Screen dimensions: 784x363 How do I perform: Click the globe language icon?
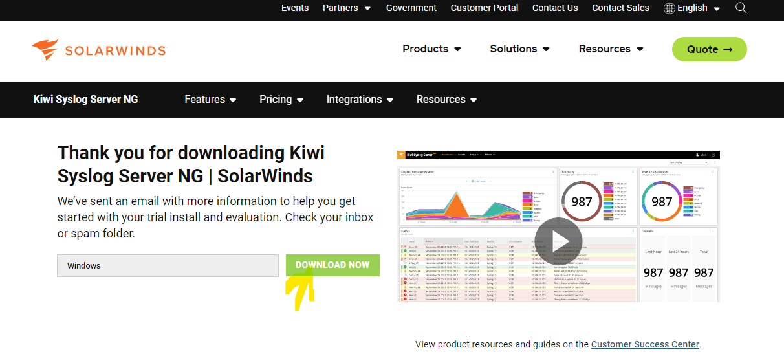tap(670, 8)
